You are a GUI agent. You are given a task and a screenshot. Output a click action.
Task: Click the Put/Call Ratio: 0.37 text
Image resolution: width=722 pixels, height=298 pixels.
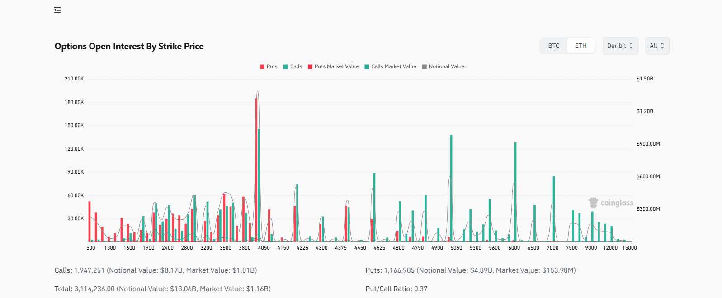pyautogui.click(x=396, y=289)
